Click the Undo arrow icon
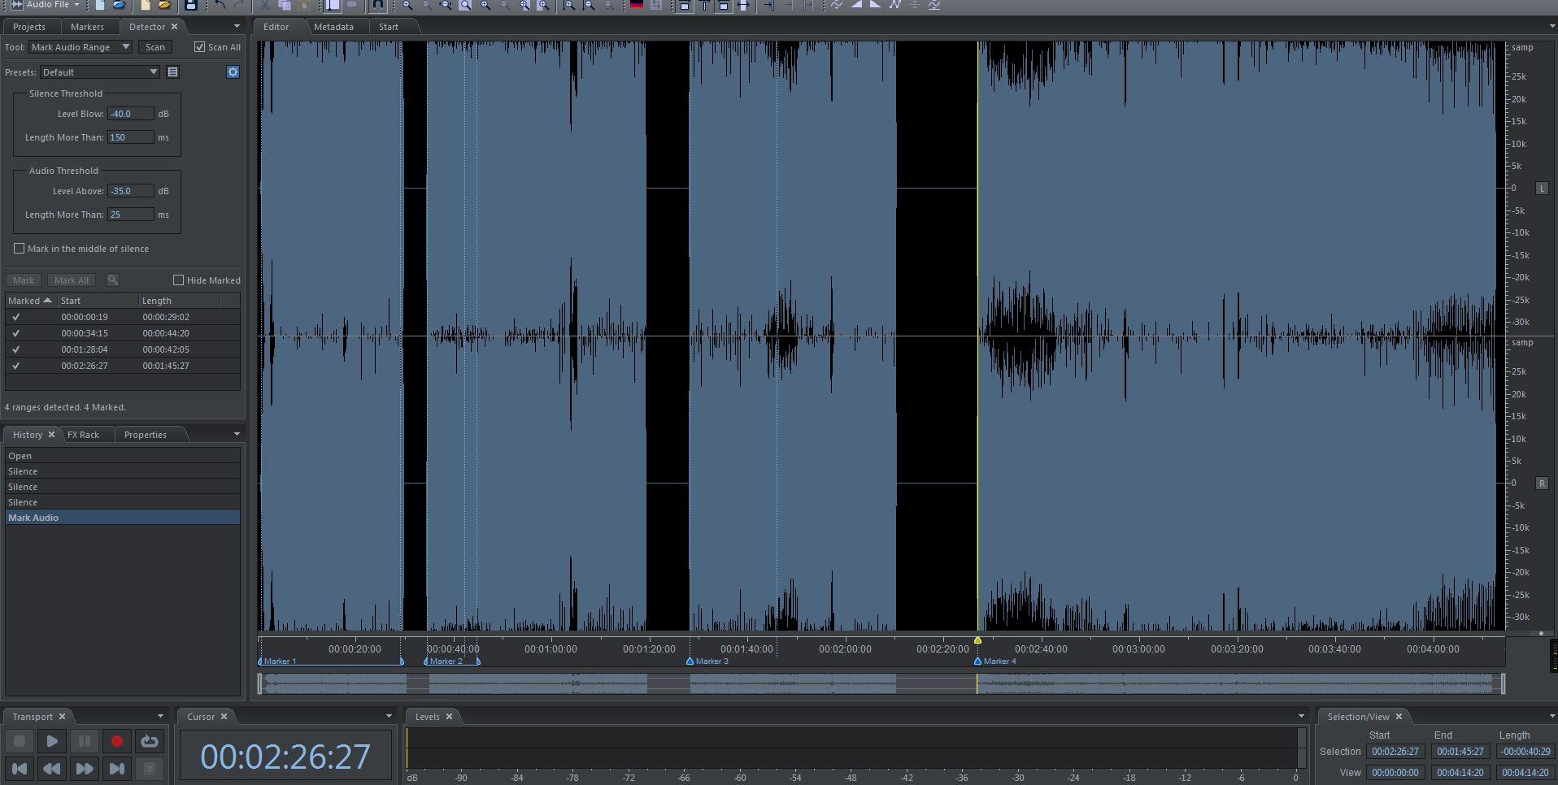The image size is (1558, 785). (220, 5)
